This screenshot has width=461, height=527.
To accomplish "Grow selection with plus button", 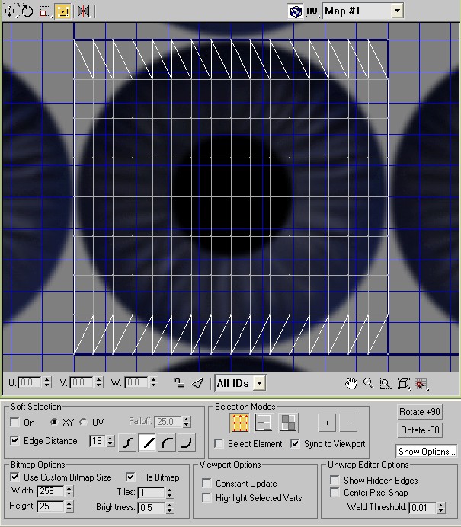I will [327, 423].
